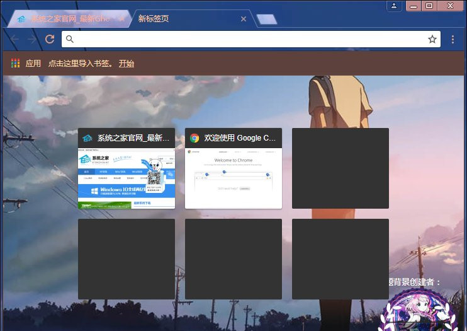Close the Chrome window
Image resolution: width=467 pixels, height=331 pixels.
pyautogui.click(x=450, y=6)
